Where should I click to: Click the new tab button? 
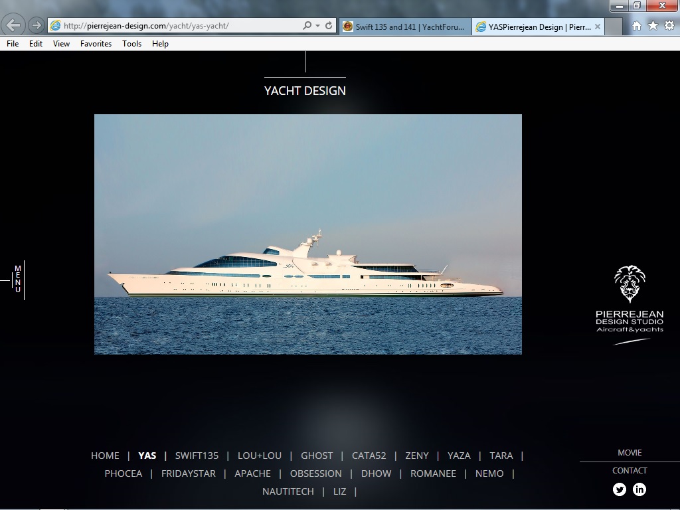click(613, 27)
